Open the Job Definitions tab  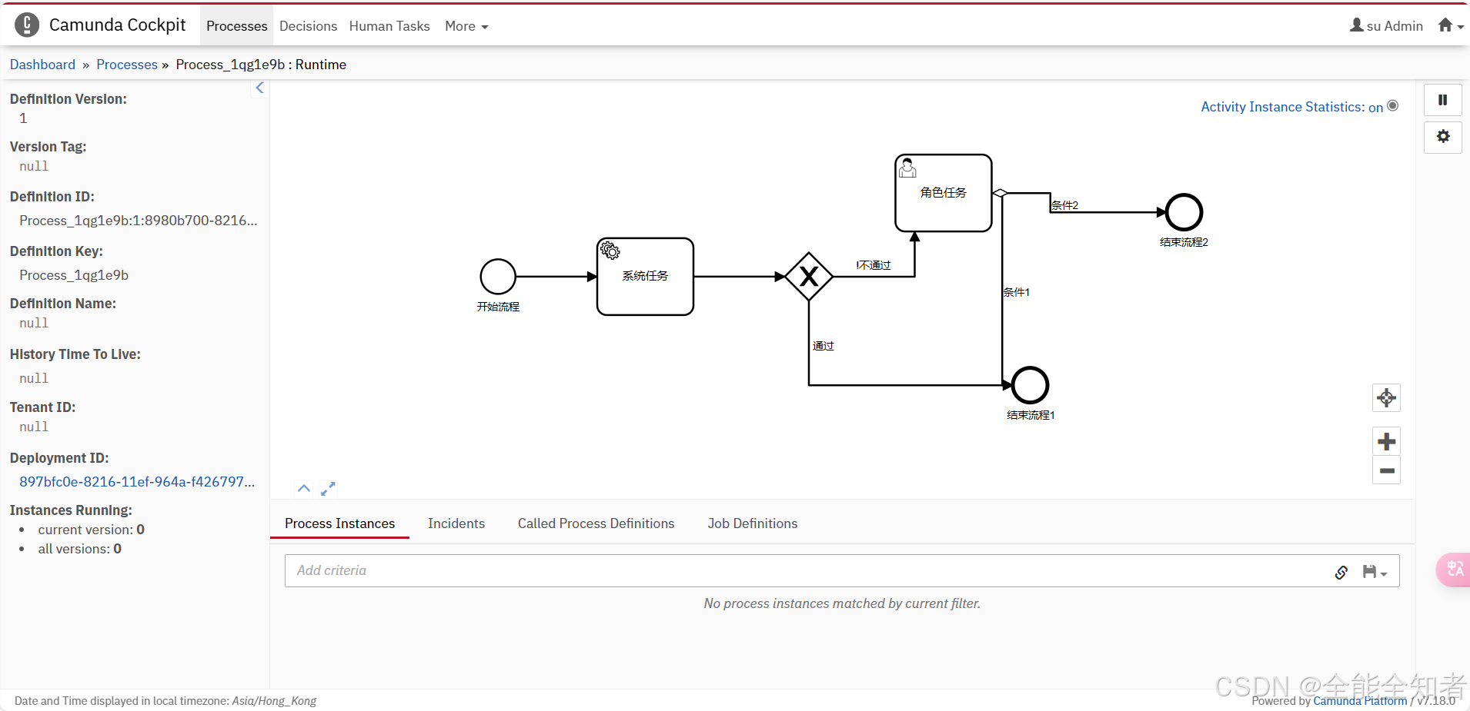(x=752, y=523)
